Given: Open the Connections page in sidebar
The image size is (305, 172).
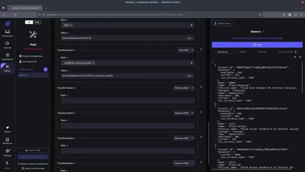Looking at the screenshot, I should 8,33.
